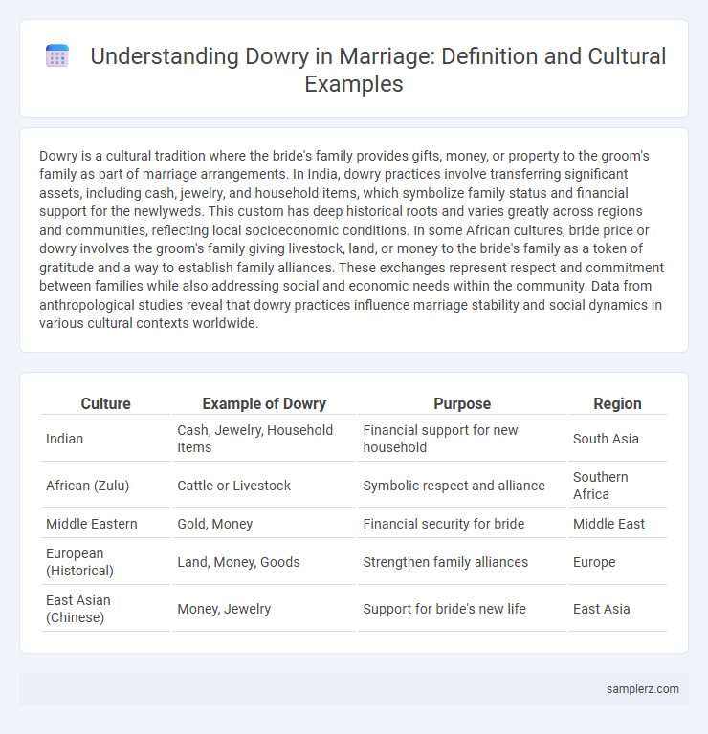
Task: Click the East Asian (Chinese) cell
Action: click(x=105, y=609)
